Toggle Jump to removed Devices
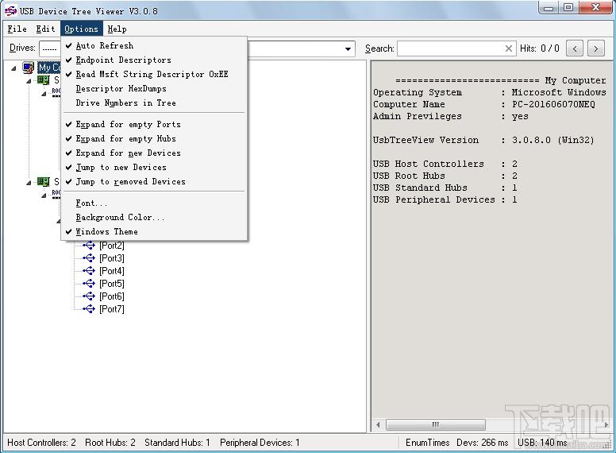This screenshot has width=616, height=453. point(154,181)
